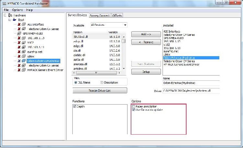Select ublox in the Installed list

167,55
